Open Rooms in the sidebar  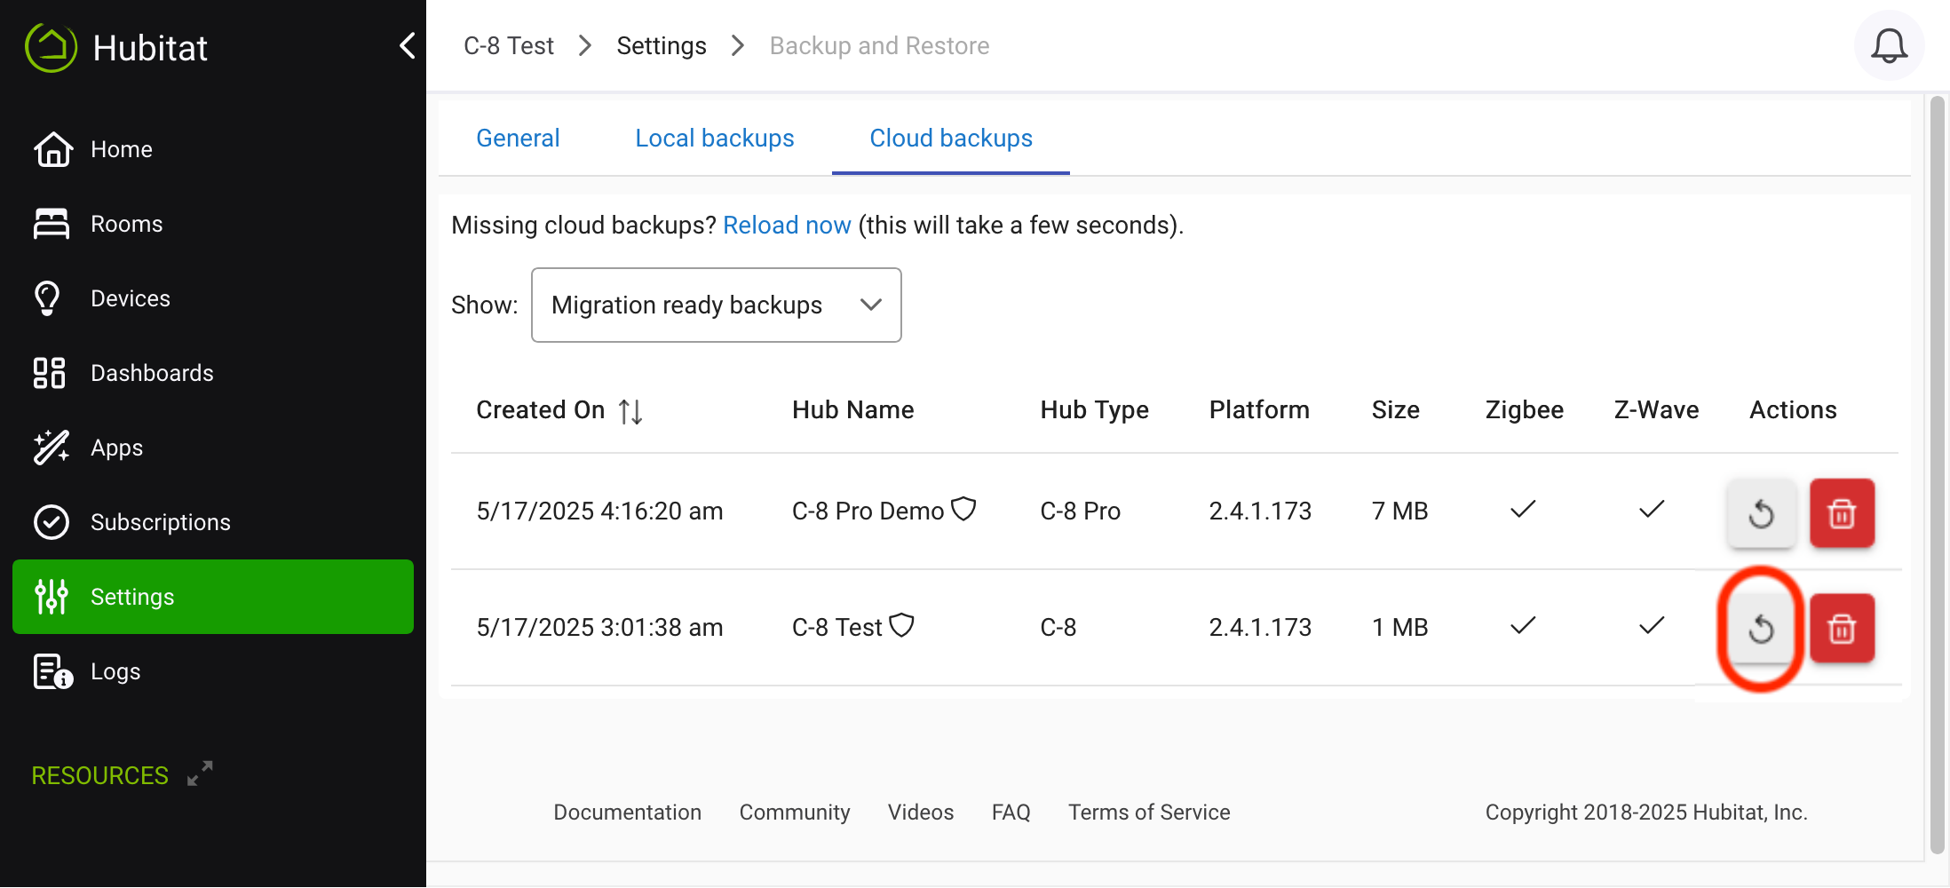pyautogui.click(x=213, y=224)
